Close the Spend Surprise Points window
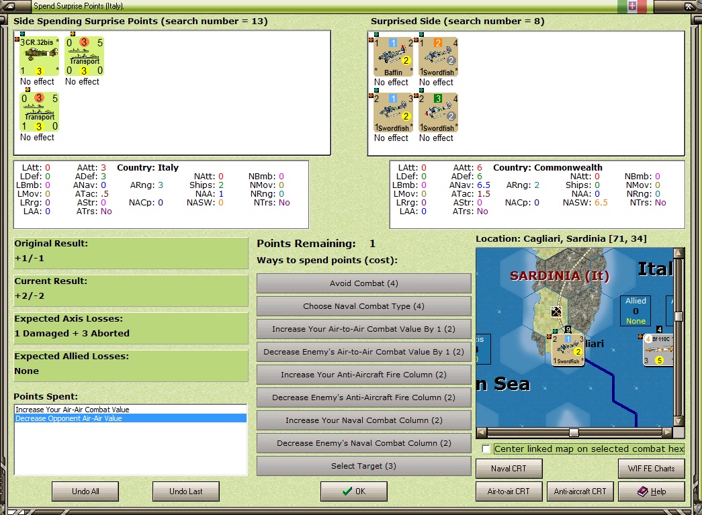 click(689, 6)
